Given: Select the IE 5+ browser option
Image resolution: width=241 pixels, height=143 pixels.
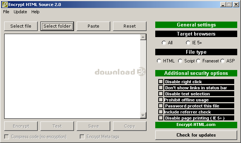Looking at the screenshot, I should coord(188,43).
